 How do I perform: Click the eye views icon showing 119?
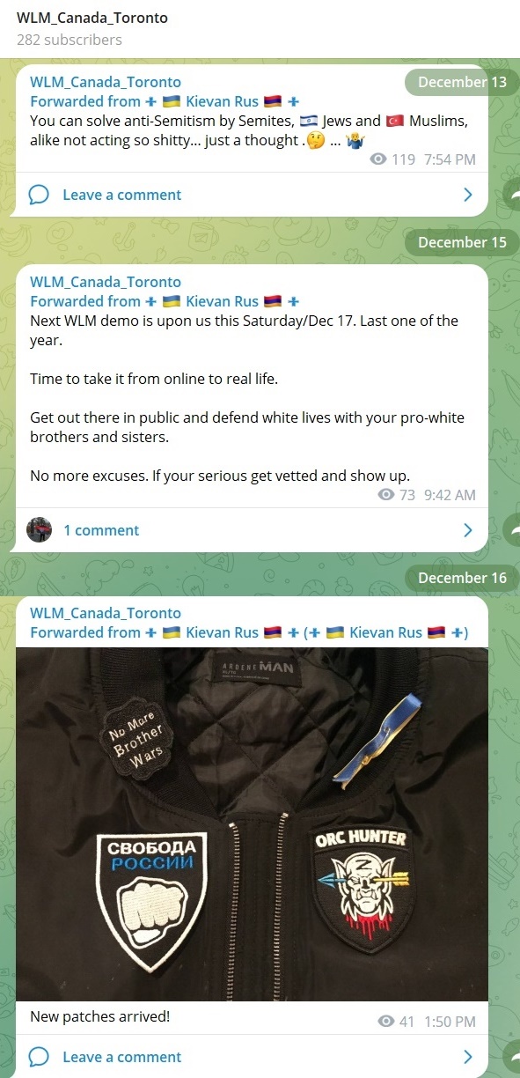pyautogui.click(x=378, y=159)
